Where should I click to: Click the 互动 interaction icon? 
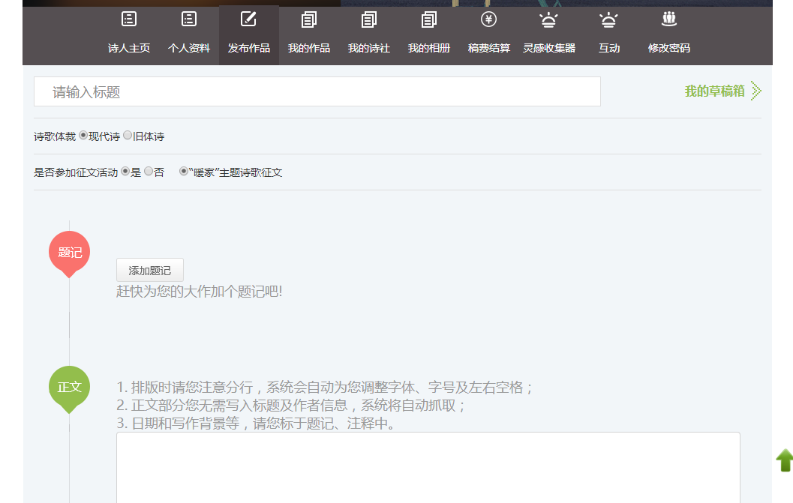point(608,19)
